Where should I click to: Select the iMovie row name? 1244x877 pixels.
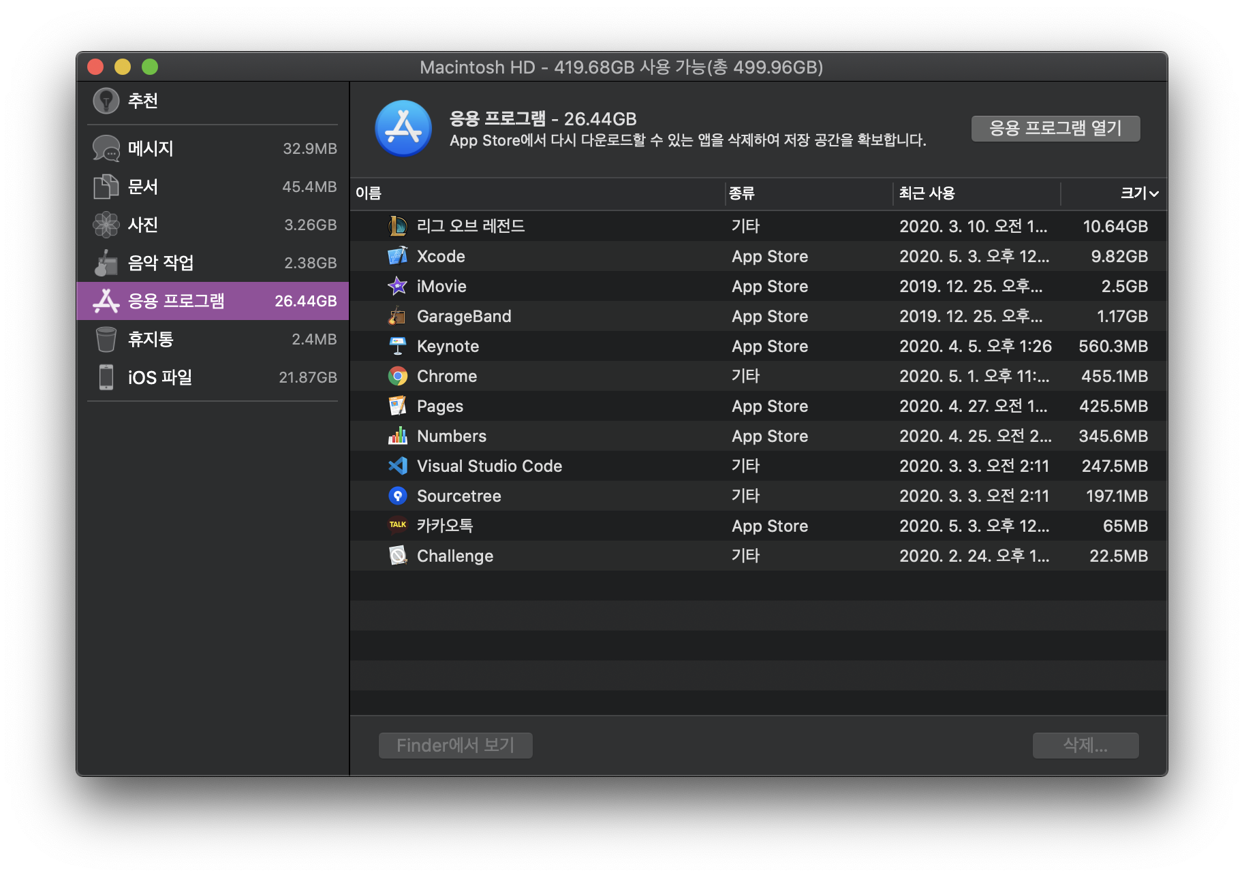[441, 286]
